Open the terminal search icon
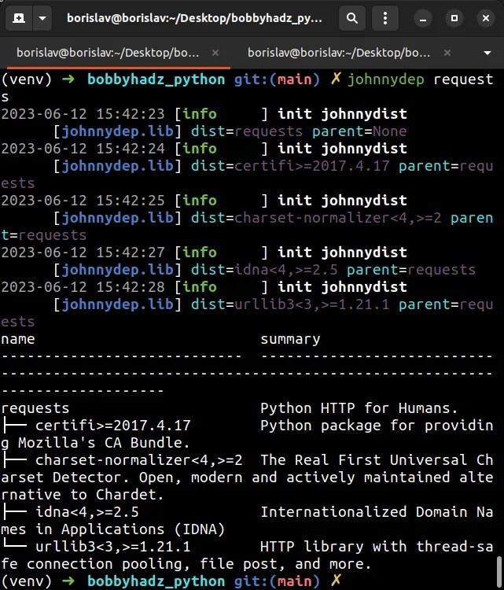The width and height of the screenshot is (504, 590). (352, 18)
